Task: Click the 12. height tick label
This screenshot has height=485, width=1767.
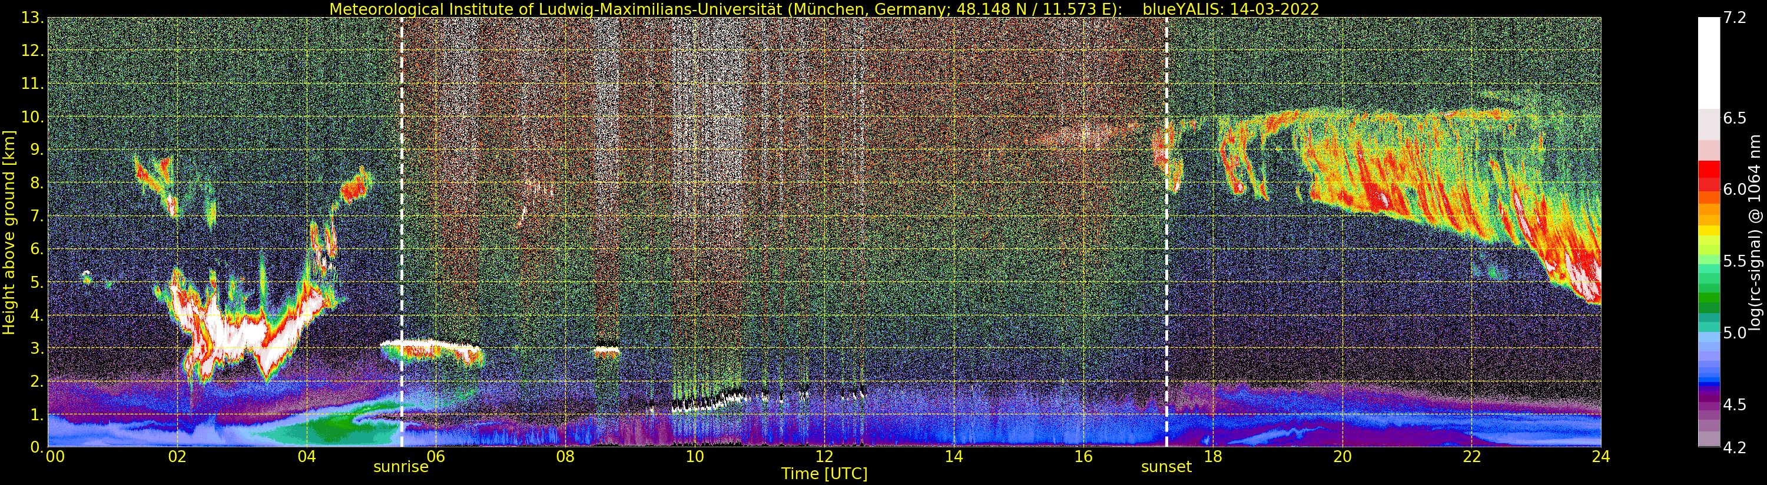Action: 33,51
